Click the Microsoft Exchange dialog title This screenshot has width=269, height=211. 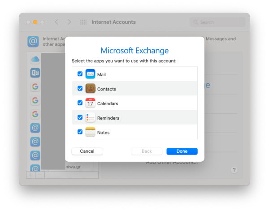coord(134,51)
